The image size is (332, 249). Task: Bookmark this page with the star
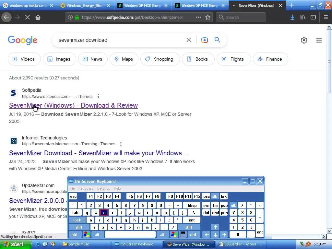pyautogui.click(x=208, y=17)
